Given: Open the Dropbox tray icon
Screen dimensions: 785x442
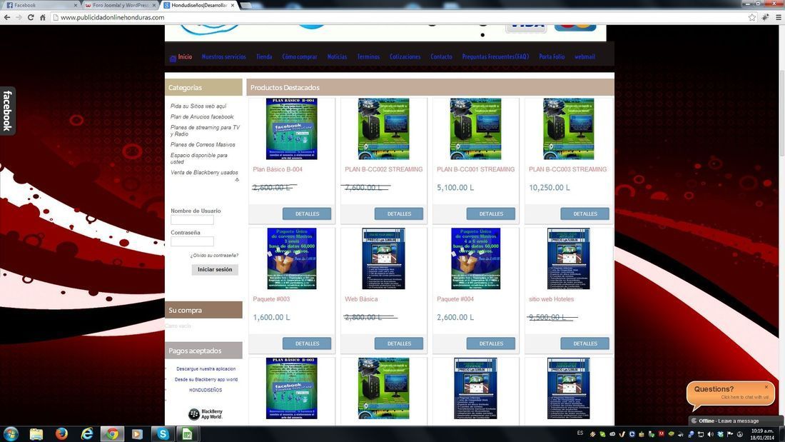Looking at the screenshot, I should 720,434.
